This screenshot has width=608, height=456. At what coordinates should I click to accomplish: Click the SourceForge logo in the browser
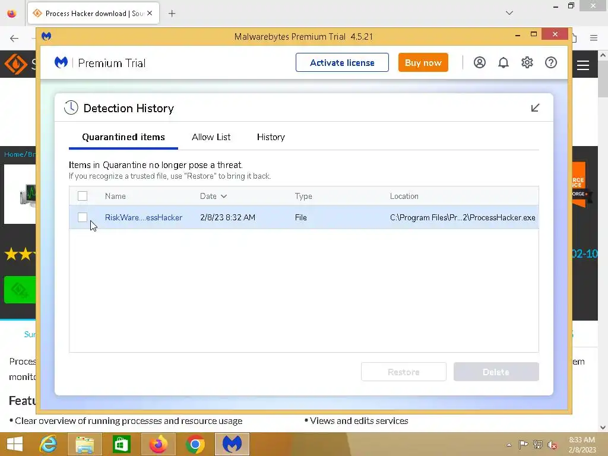tap(15, 64)
